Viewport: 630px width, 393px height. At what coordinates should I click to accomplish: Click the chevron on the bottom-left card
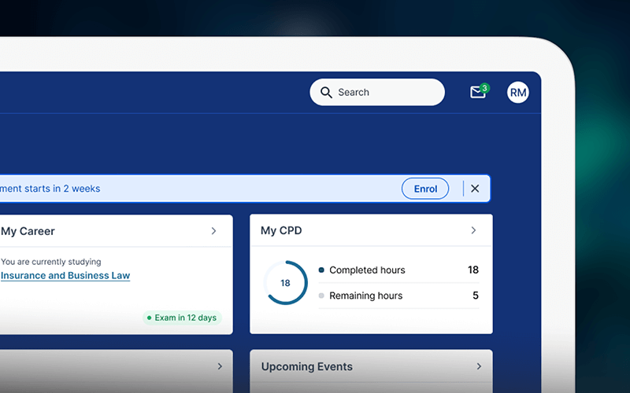pos(220,367)
